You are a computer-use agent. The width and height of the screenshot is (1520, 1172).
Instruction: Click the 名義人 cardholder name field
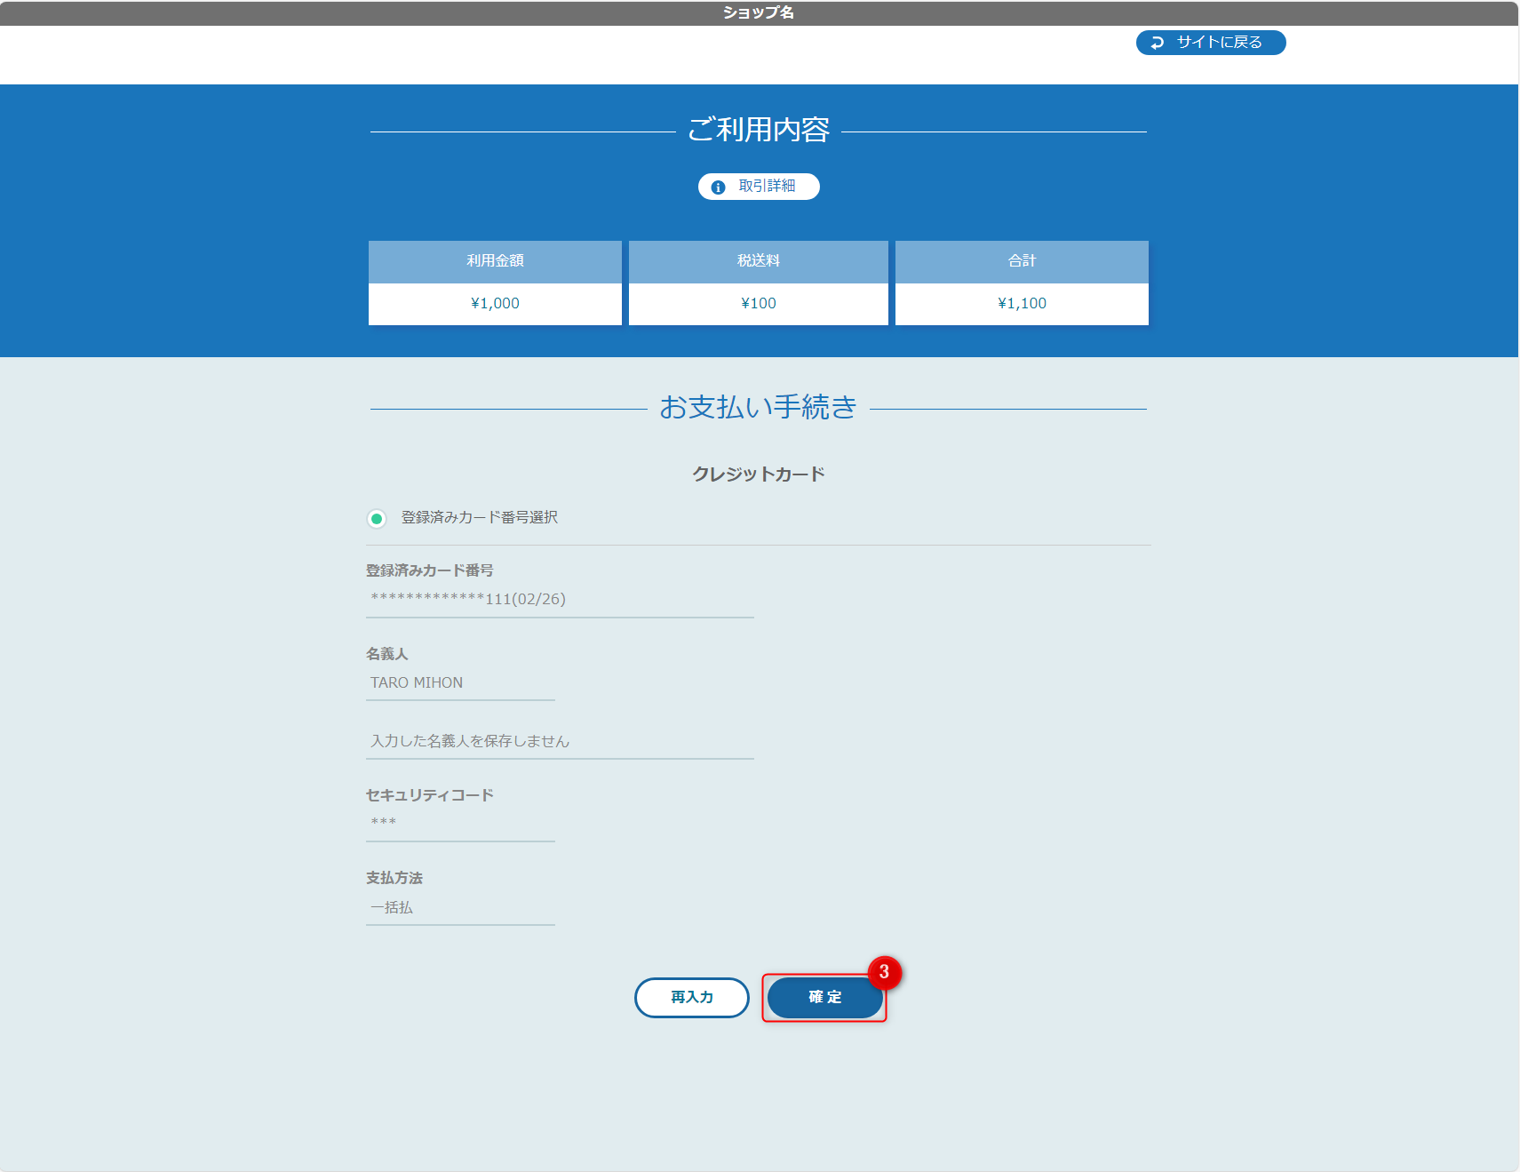point(460,682)
